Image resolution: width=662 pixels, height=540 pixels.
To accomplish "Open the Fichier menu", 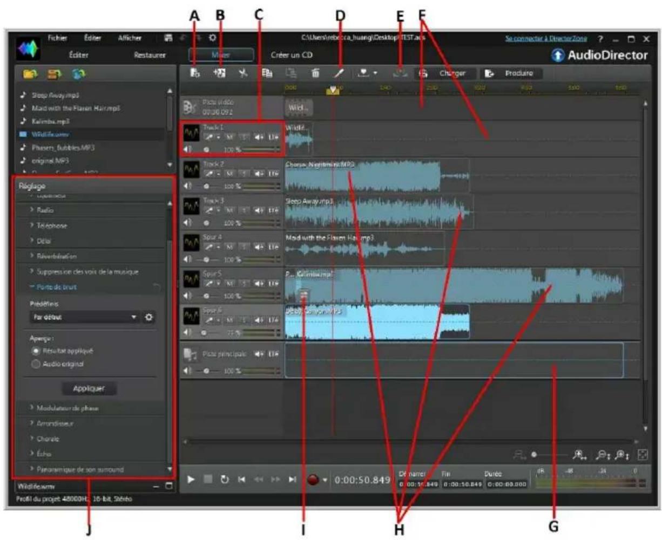I will click(x=57, y=38).
